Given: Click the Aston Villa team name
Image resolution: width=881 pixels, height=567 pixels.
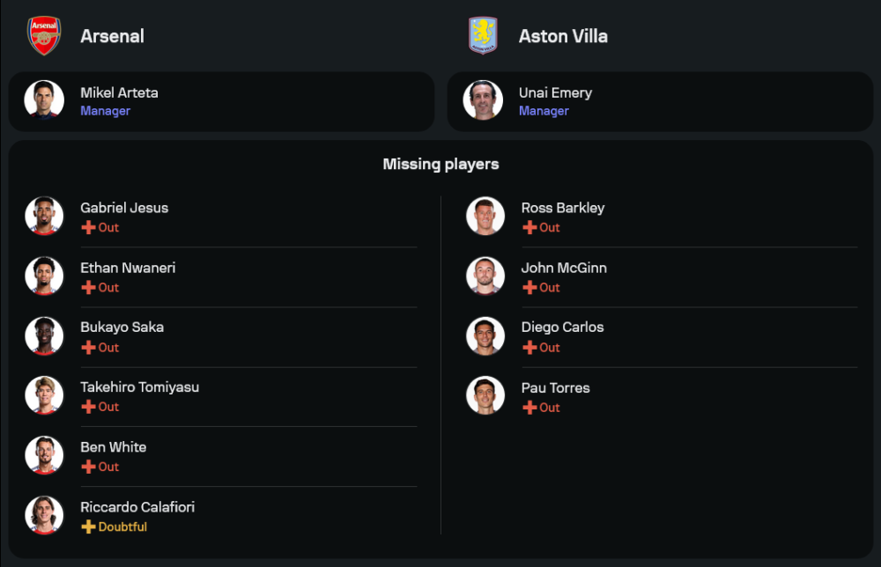Looking at the screenshot, I should pos(563,36).
